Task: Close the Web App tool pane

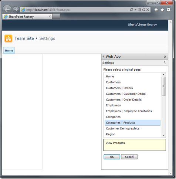Action: [x=165, y=57]
